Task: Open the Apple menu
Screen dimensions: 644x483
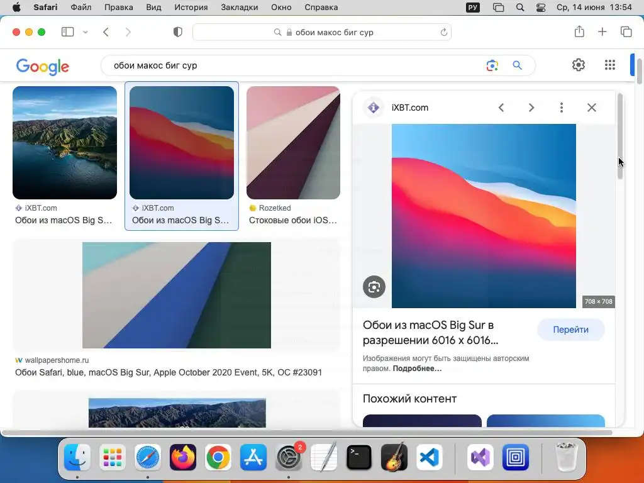Action: click(16, 8)
